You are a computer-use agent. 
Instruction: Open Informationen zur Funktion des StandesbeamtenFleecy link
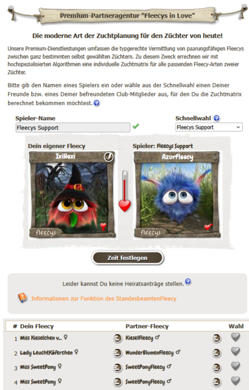click(104, 299)
